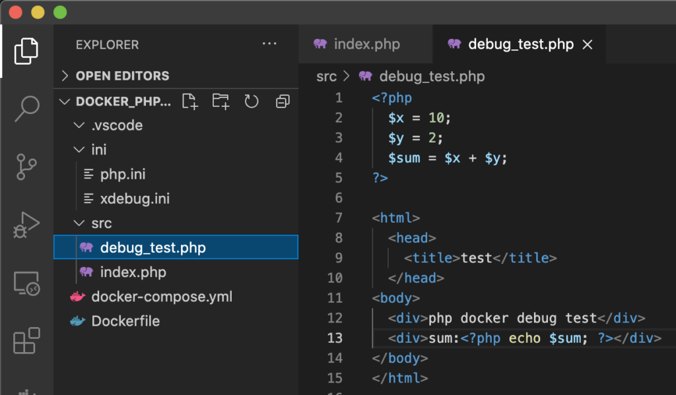The image size is (676, 395).
Task: Open the Search view in activity bar
Action: pos(26,109)
